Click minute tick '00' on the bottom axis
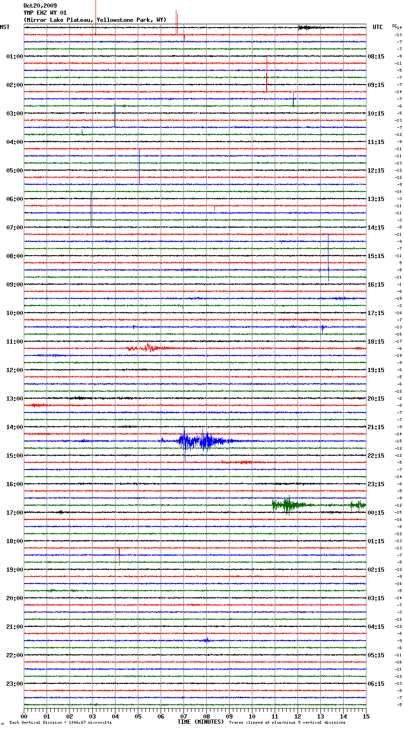 (x=24, y=716)
